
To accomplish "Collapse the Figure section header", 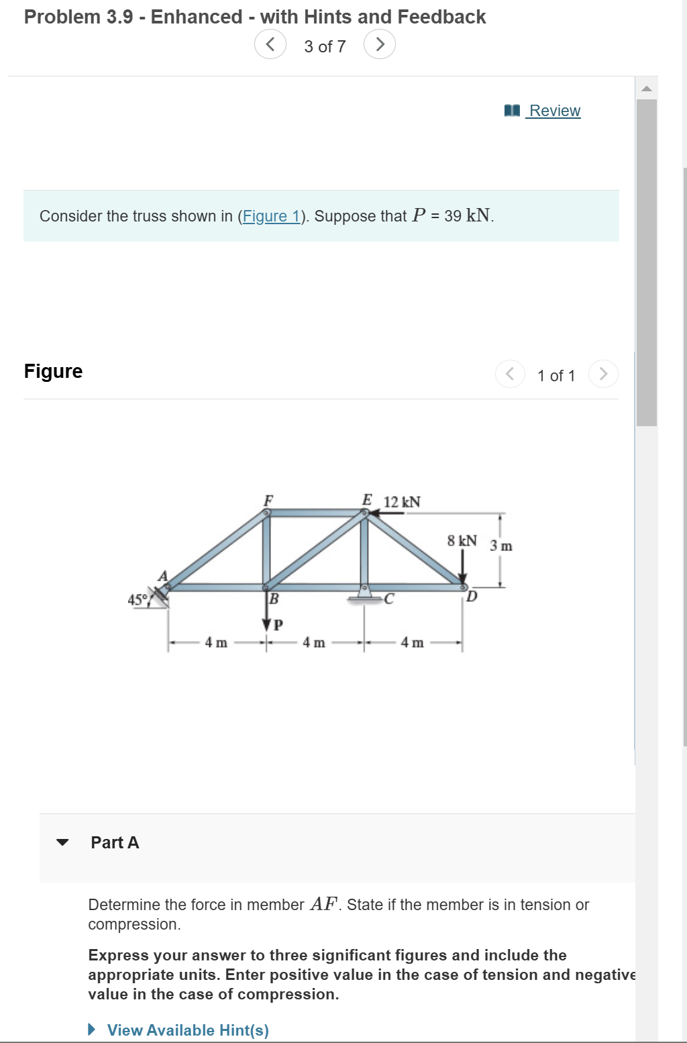I will (53, 370).
